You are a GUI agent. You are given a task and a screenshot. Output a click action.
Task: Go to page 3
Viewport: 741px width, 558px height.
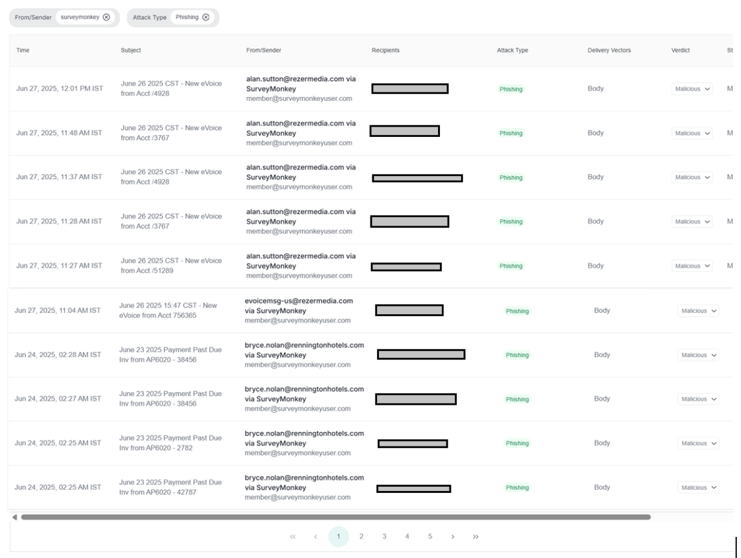384,537
